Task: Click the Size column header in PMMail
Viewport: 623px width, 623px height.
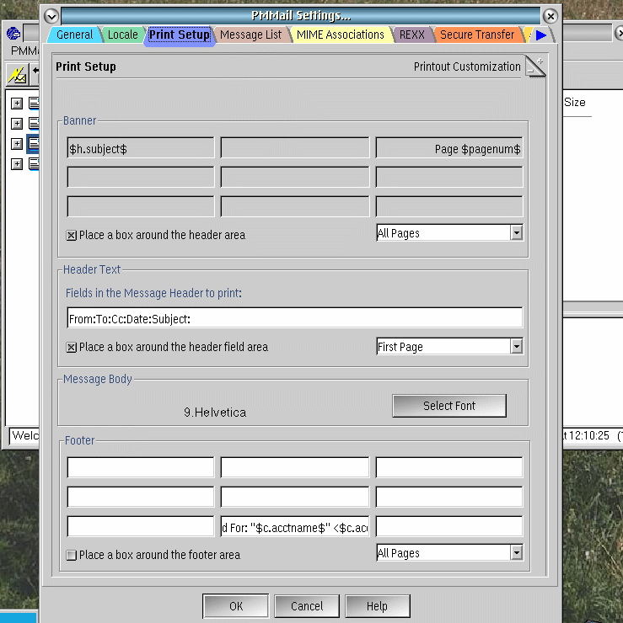Action: (x=574, y=103)
